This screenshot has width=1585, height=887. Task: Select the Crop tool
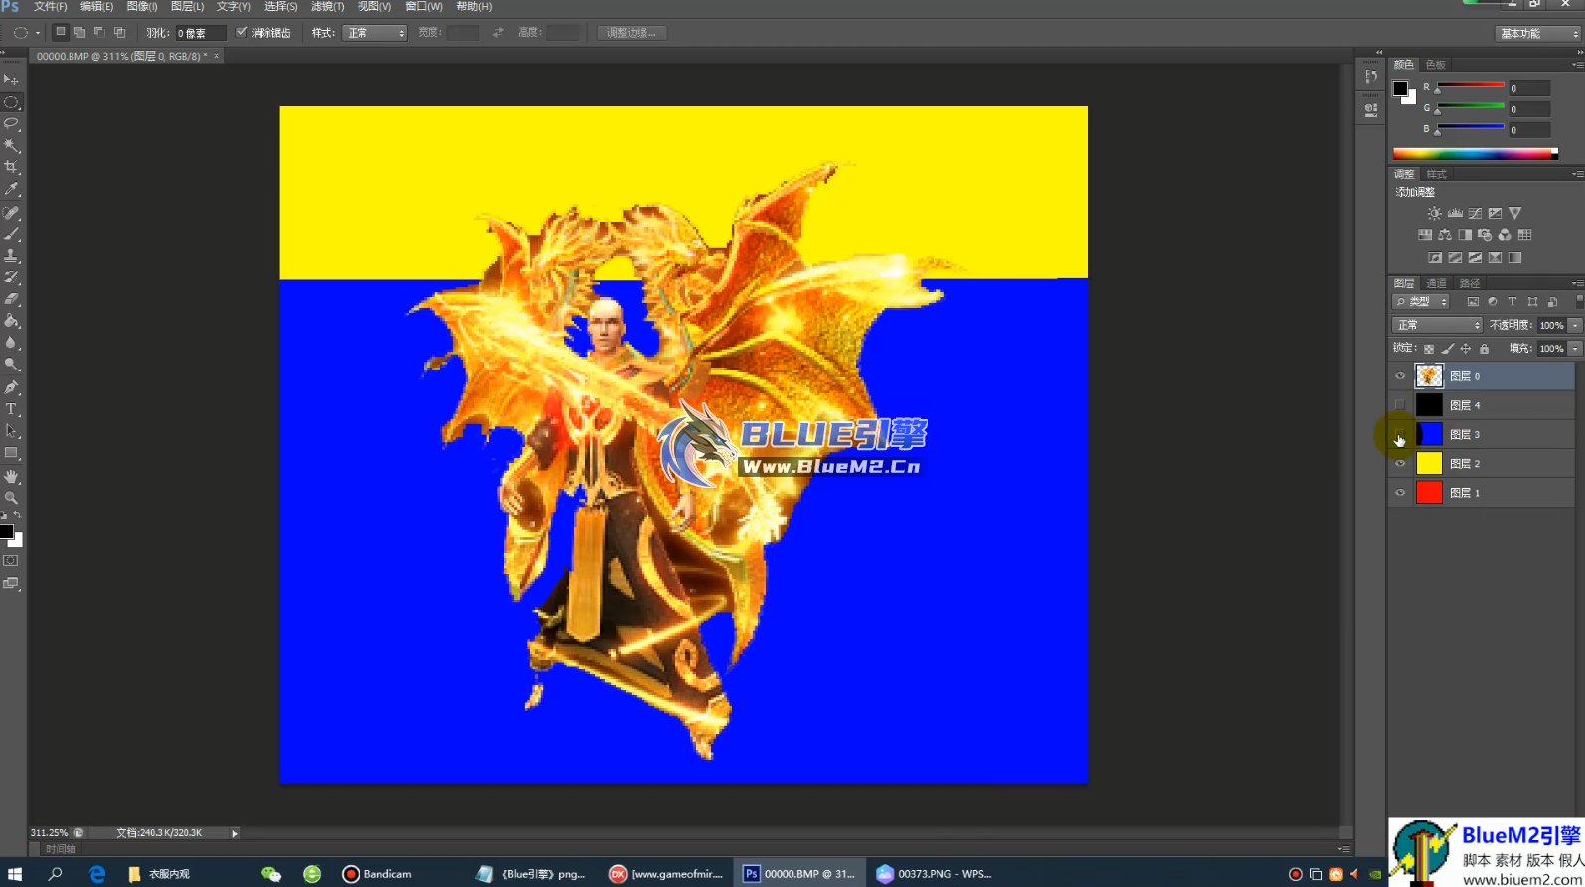(x=11, y=167)
